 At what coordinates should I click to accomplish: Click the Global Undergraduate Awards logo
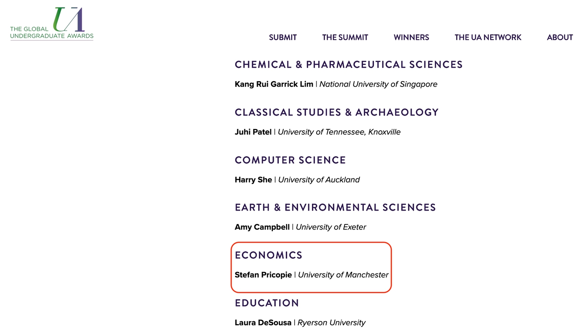[x=52, y=24]
